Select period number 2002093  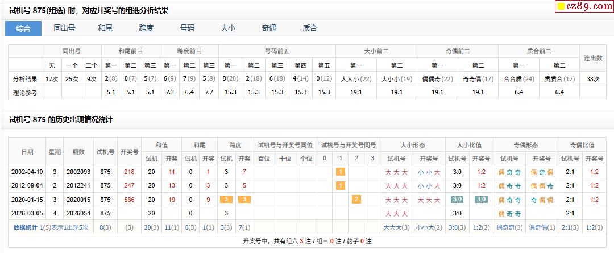(78, 171)
